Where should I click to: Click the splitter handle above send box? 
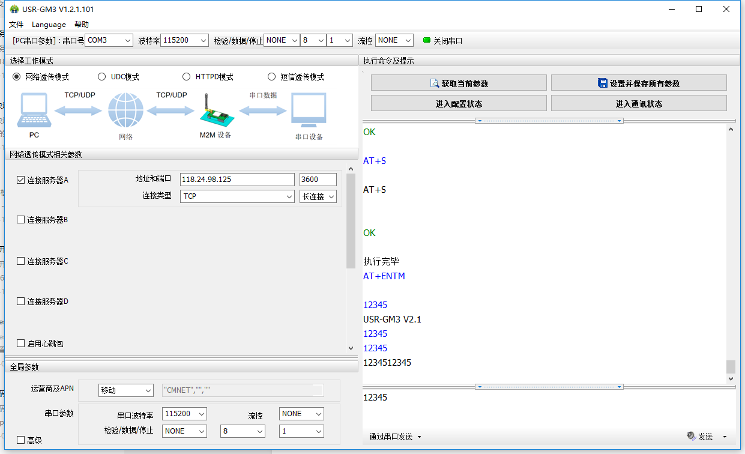pos(549,387)
